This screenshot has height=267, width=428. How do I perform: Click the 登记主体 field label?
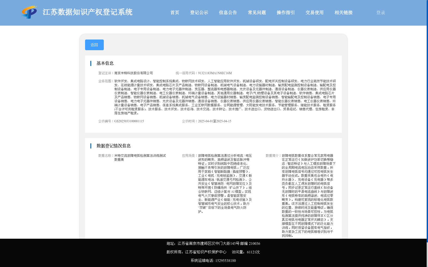point(106,73)
